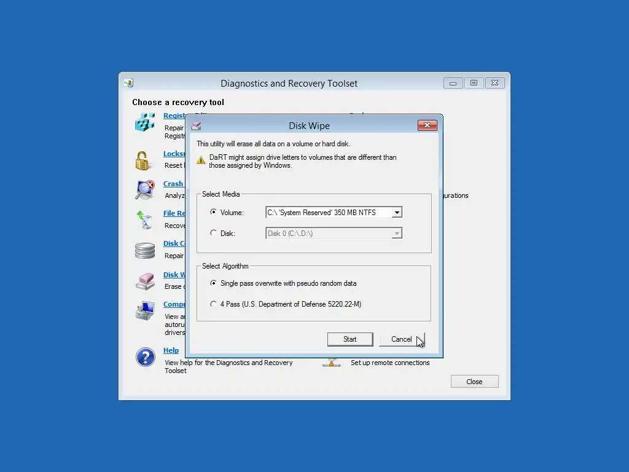Open the Registry Editor link
Viewport: 629px width, 472px height.
tap(174, 116)
